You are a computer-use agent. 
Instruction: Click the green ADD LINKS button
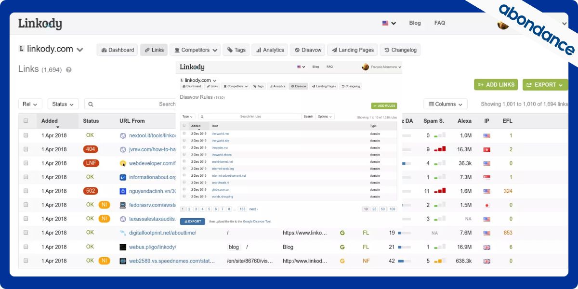(496, 85)
